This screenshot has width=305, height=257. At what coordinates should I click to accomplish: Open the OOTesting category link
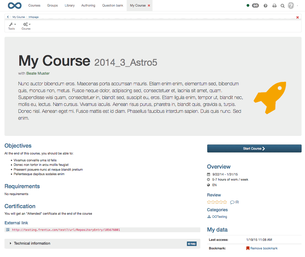click(219, 217)
